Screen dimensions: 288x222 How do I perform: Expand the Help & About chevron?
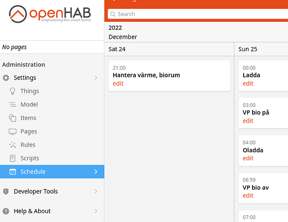96,211
